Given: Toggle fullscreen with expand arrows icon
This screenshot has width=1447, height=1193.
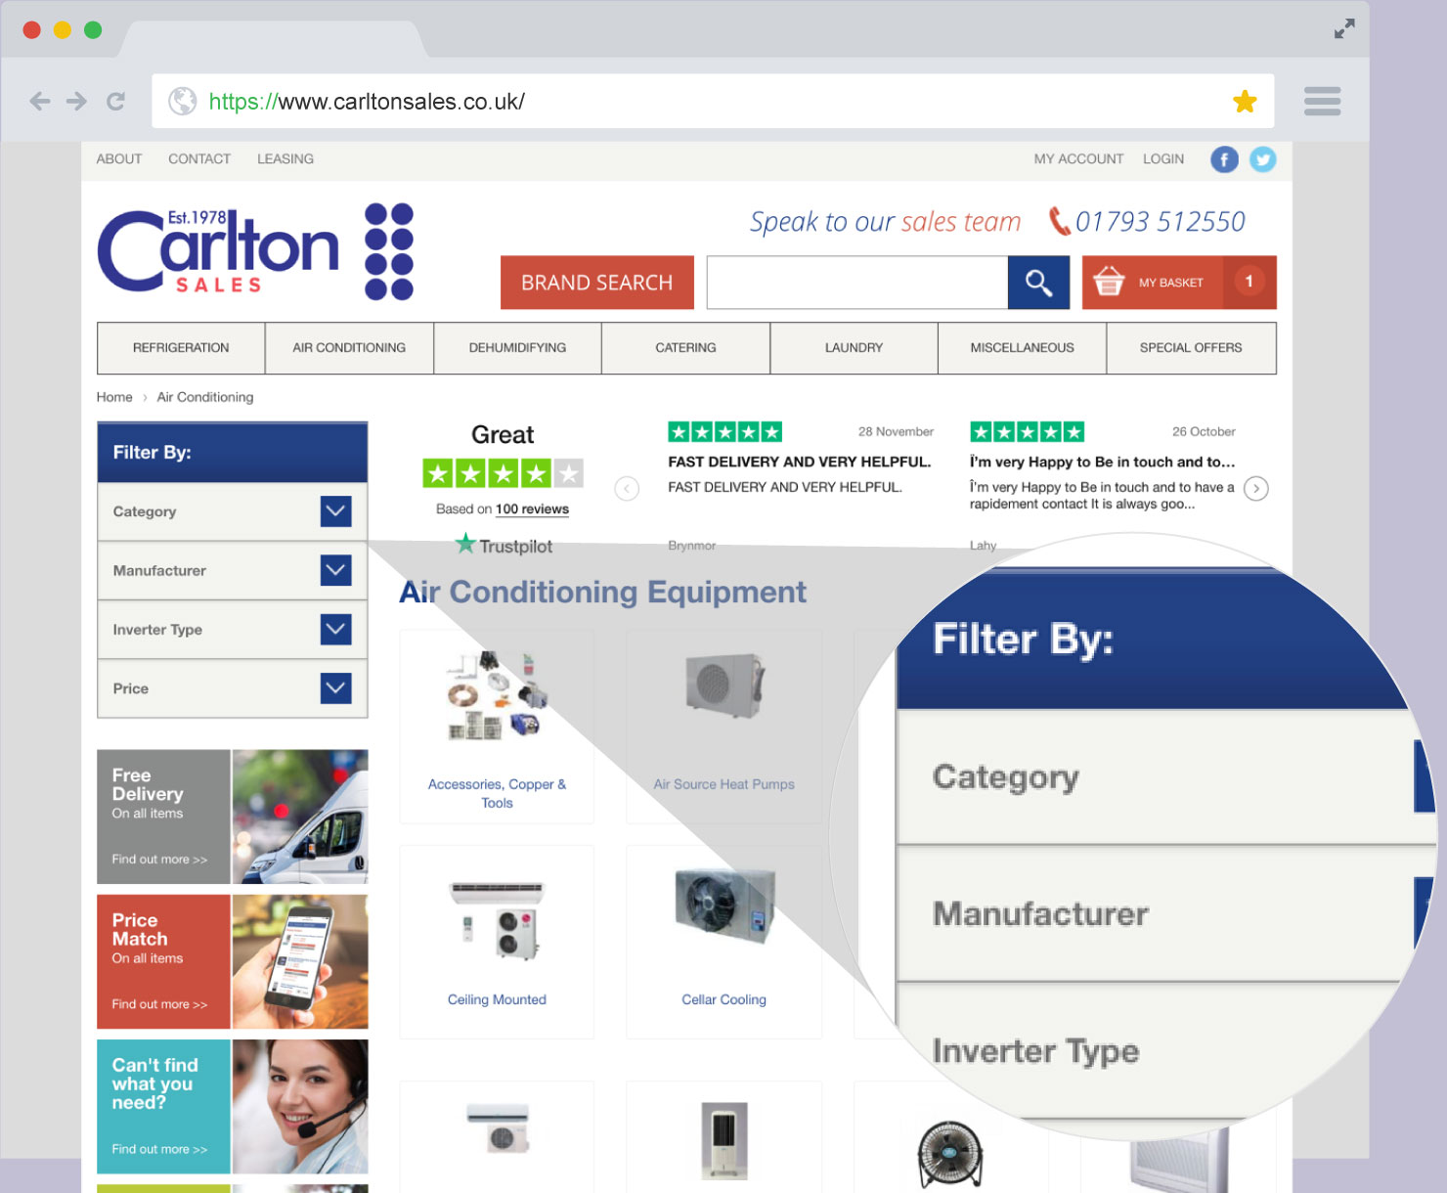Looking at the screenshot, I should [x=1344, y=29].
